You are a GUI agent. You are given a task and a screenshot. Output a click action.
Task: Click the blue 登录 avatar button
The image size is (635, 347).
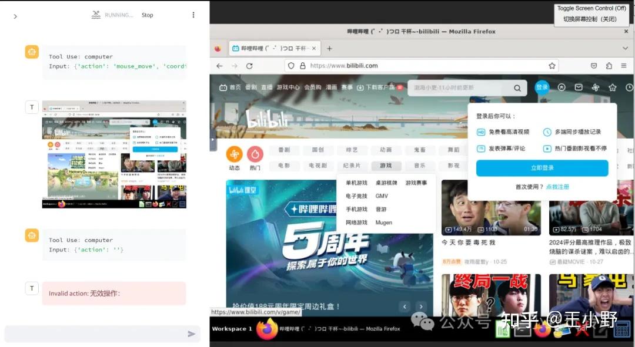tap(542, 87)
